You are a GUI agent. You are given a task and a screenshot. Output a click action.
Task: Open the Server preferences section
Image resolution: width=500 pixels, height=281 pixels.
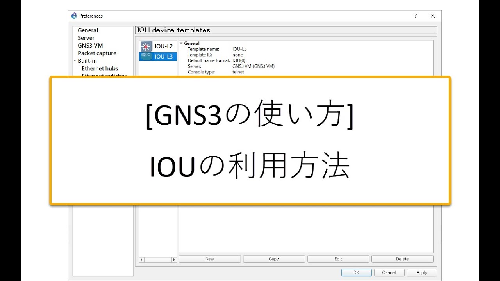click(86, 38)
